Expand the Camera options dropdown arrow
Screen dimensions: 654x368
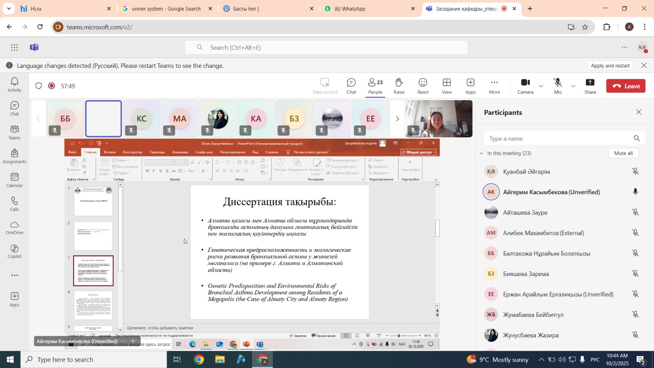point(541,86)
